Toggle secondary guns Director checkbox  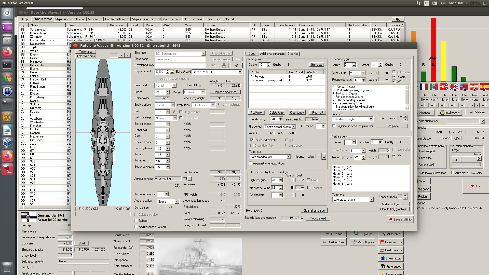[394, 77]
